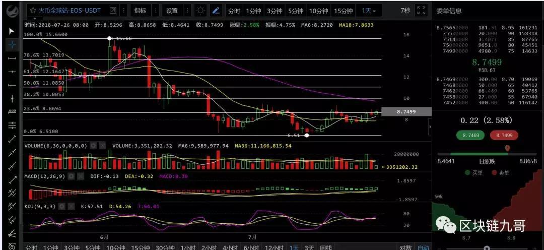Open chart in new window via pop-out icon

113,11
